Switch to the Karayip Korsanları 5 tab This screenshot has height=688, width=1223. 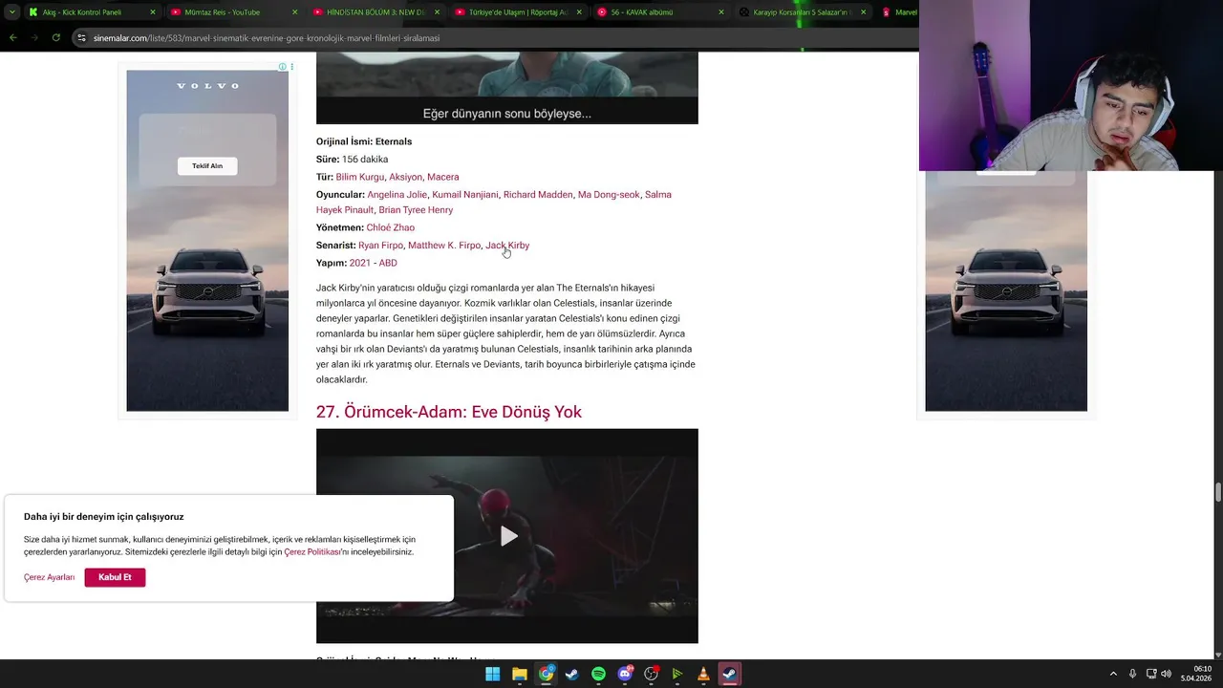tap(804, 12)
